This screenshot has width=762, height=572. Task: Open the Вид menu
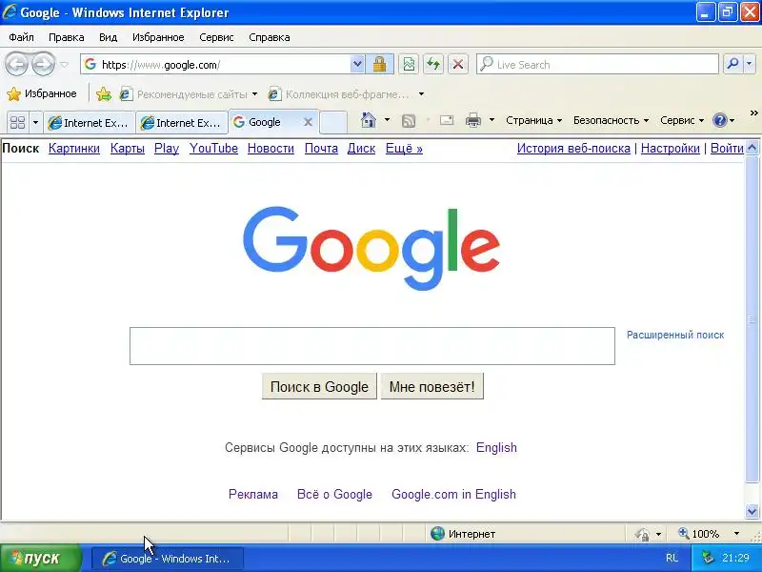pyautogui.click(x=108, y=37)
